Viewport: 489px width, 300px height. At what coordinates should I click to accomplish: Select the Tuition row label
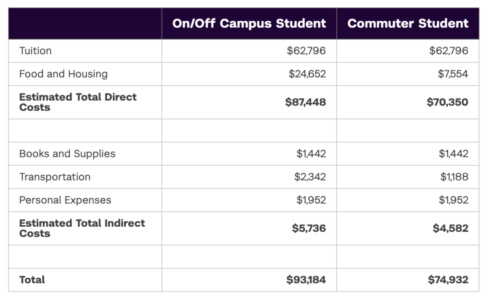click(x=35, y=51)
